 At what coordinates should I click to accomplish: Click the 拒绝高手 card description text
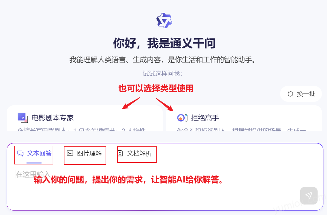241,129
